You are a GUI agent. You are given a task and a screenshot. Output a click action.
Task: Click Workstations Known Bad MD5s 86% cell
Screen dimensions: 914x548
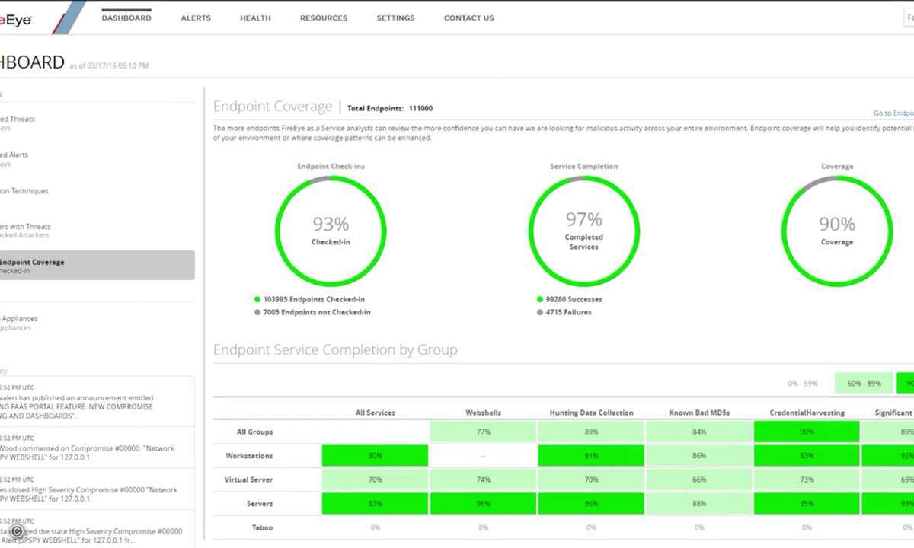pos(699,456)
